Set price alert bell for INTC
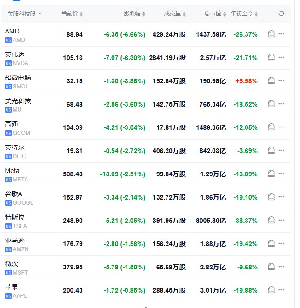Image resolution: width=300 pixels, height=308 pixels. pos(271,150)
